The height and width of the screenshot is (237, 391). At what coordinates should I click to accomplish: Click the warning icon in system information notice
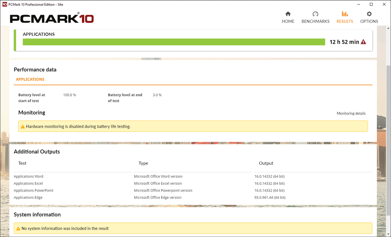coord(18,228)
